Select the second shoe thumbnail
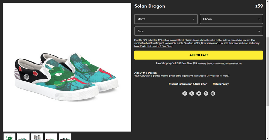Screen dimensions: 269x140 coord(23,137)
